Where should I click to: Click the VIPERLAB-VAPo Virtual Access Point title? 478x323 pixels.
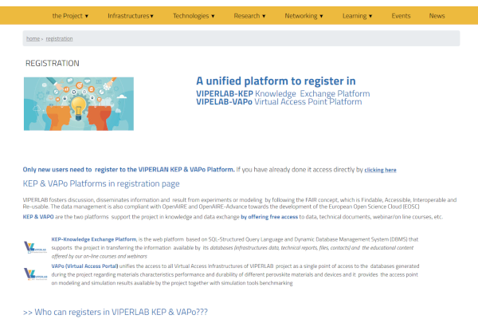coord(279,102)
